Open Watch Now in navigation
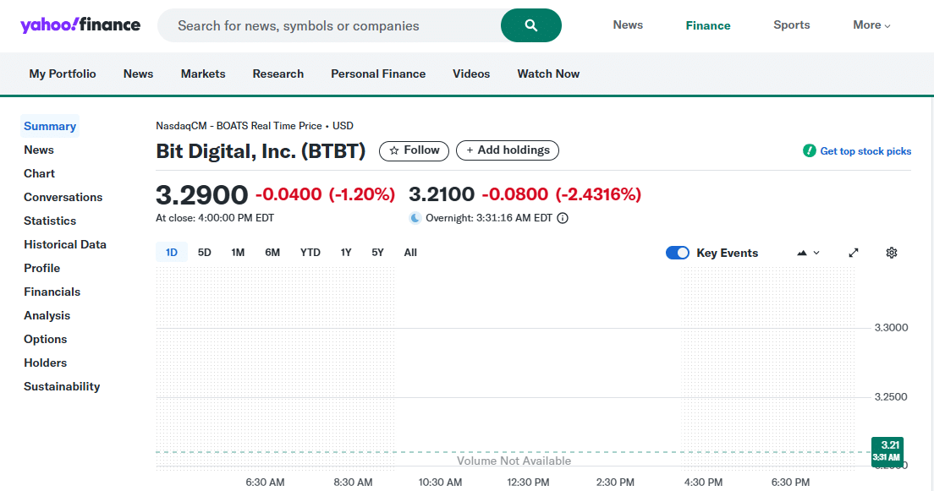934x491 pixels. coord(548,74)
